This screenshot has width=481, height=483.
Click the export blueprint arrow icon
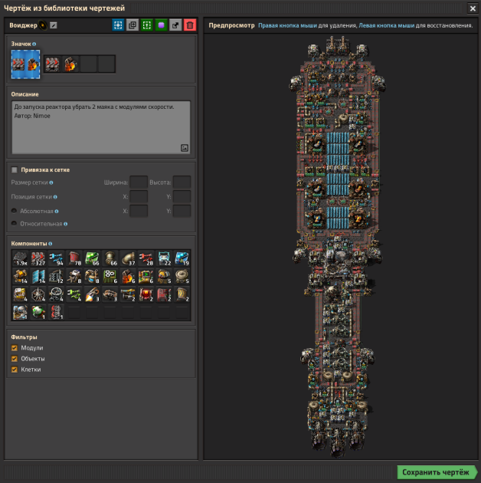[x=175, y=25]
